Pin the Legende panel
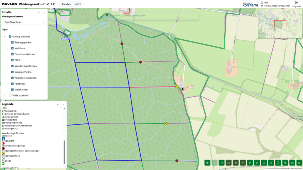 click(58, 104)
